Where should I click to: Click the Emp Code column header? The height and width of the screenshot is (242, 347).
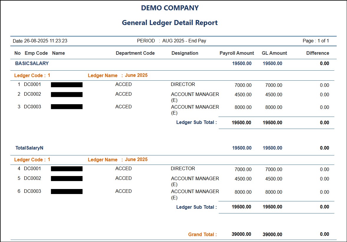point(36,53)
